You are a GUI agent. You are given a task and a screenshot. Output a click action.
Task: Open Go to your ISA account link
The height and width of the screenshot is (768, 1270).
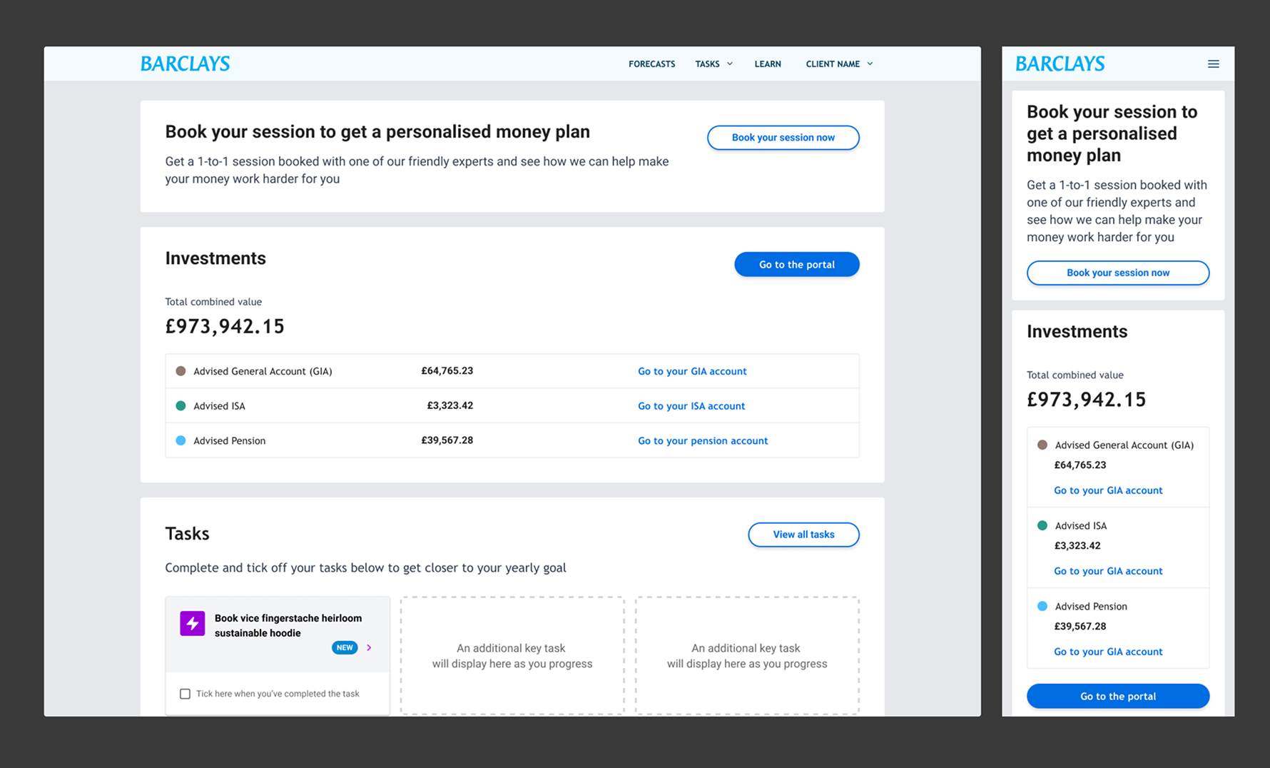coord(691,406)
